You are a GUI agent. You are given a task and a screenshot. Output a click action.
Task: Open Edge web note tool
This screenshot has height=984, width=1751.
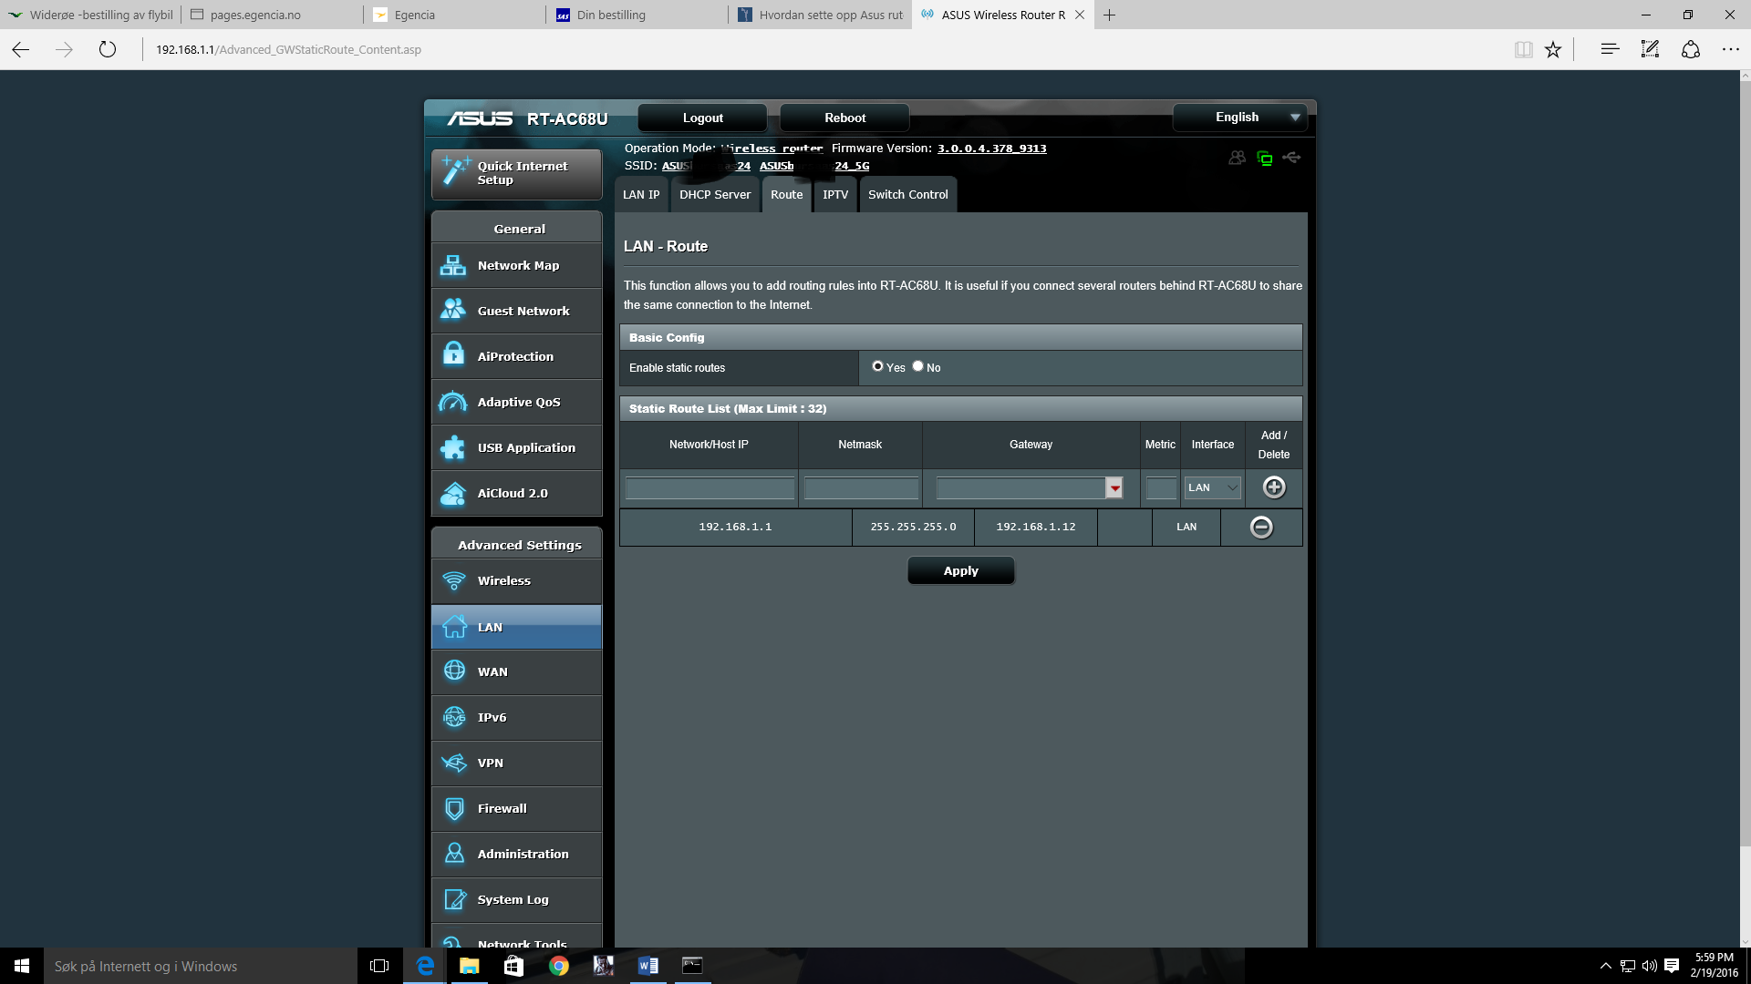pos(1650,49)
